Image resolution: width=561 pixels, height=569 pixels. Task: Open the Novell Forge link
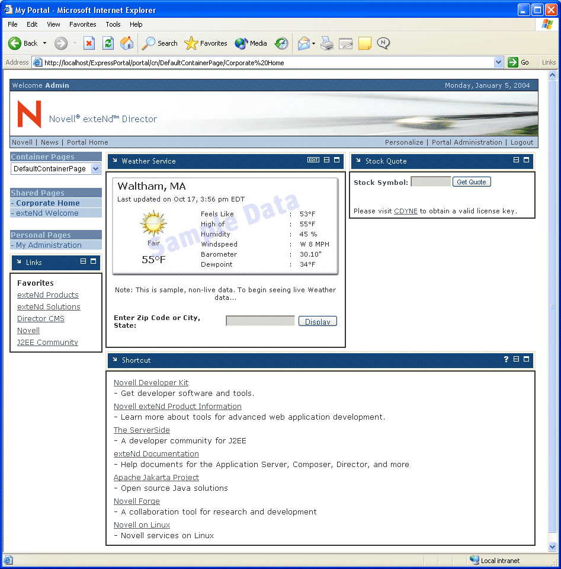tap(136, 501)
